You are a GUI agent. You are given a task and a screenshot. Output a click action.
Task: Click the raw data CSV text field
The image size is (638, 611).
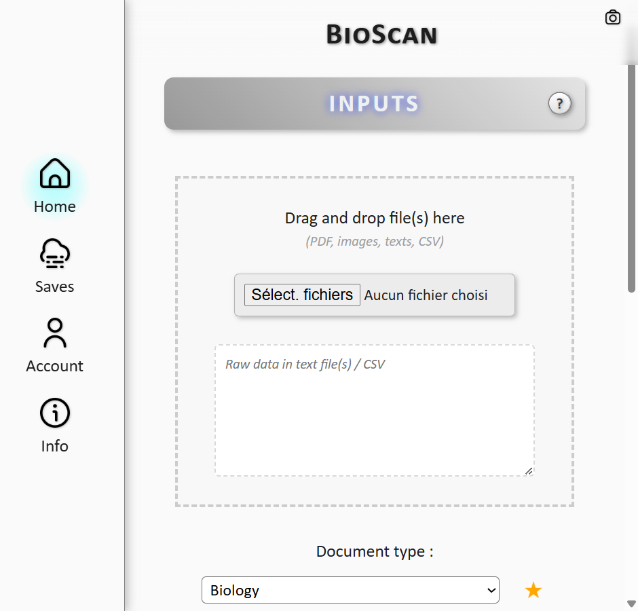point(375,407)
